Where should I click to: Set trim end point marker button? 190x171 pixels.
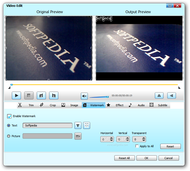(54, 96)
